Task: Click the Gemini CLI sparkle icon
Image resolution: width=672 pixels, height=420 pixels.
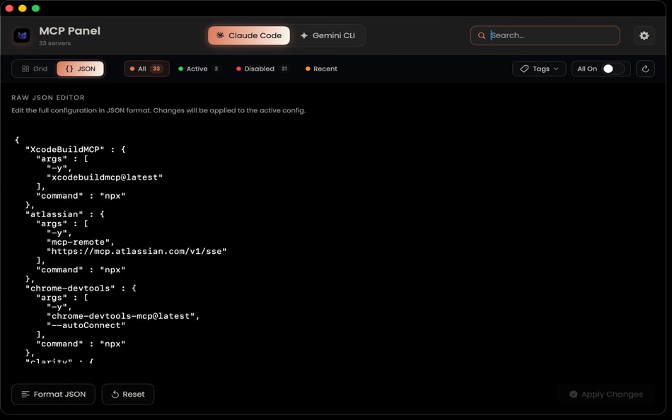Action: (x=304, y=35)
